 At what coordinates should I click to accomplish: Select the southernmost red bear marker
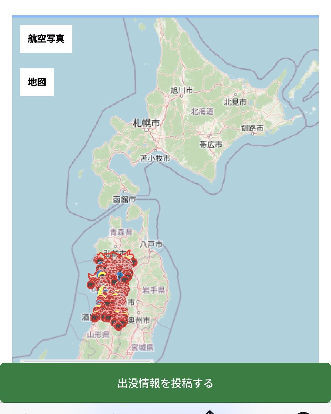119,326
